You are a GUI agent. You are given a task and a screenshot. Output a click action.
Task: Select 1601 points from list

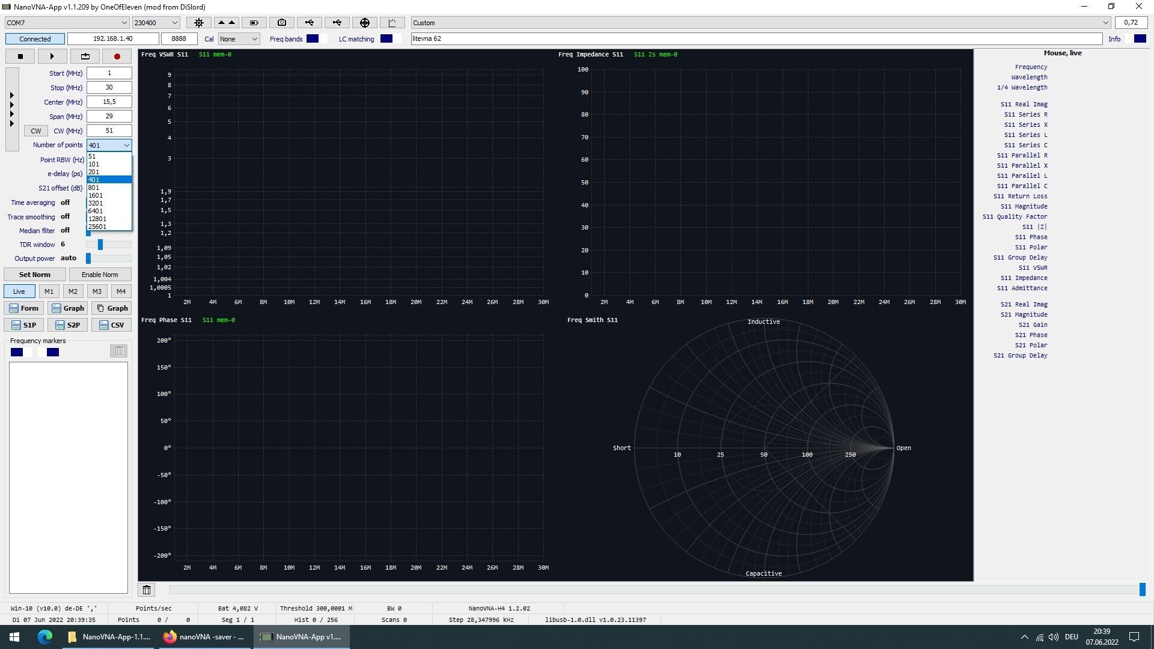click(x=109, y=195)
